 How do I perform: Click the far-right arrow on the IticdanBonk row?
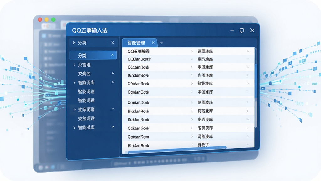[248, 119]
